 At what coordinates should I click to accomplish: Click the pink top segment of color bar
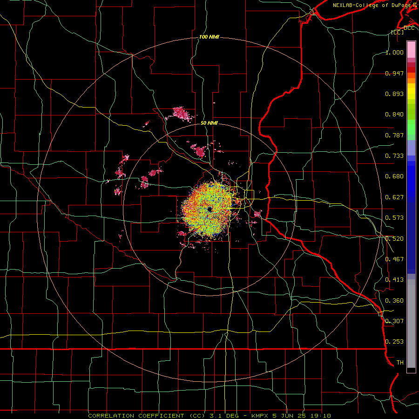pos(411,50)
